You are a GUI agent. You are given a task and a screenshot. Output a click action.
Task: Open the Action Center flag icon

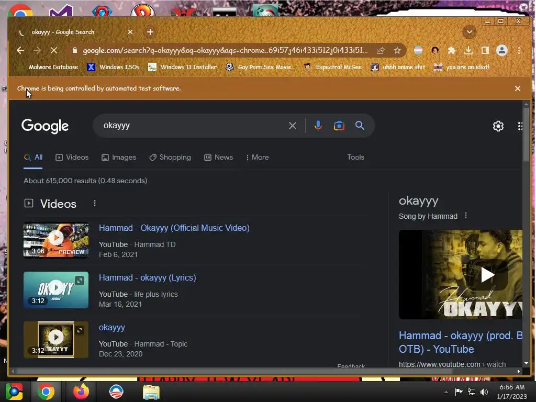(x=459, y=392)
